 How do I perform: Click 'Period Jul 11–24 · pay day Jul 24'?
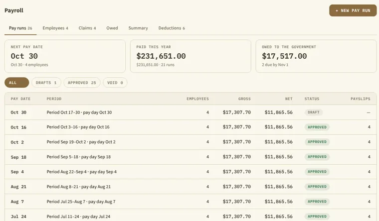[78, 217]
